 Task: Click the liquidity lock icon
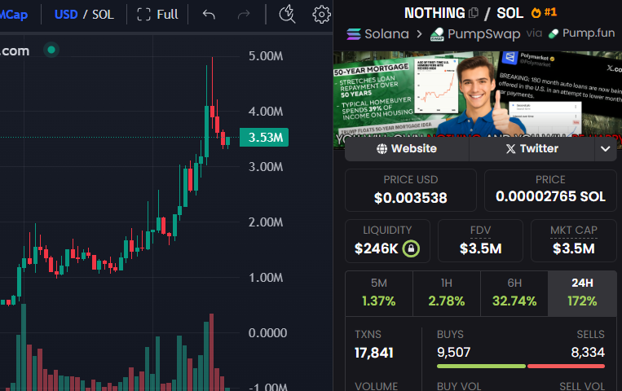411,248
